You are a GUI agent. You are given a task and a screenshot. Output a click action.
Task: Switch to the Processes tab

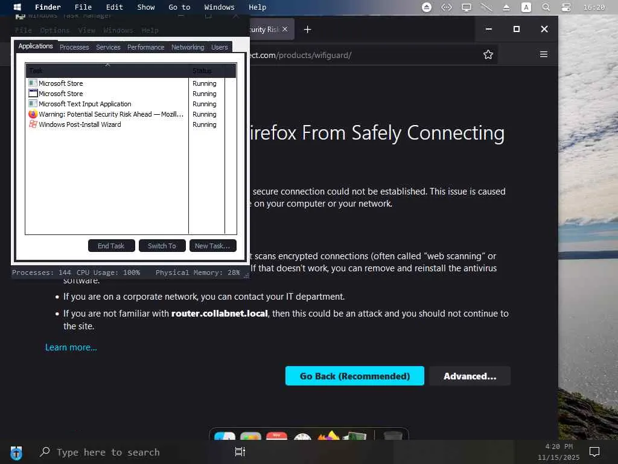(x=74, y=47)
